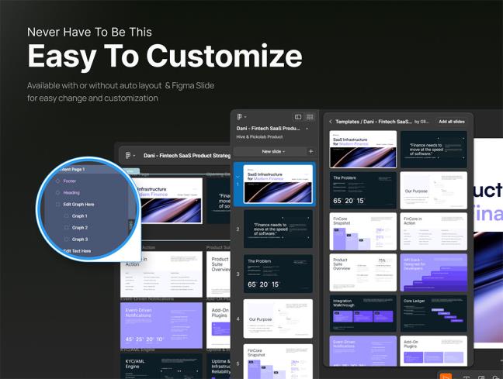Select slide 3 The Problem thumbnail

[x=278, y=273]
